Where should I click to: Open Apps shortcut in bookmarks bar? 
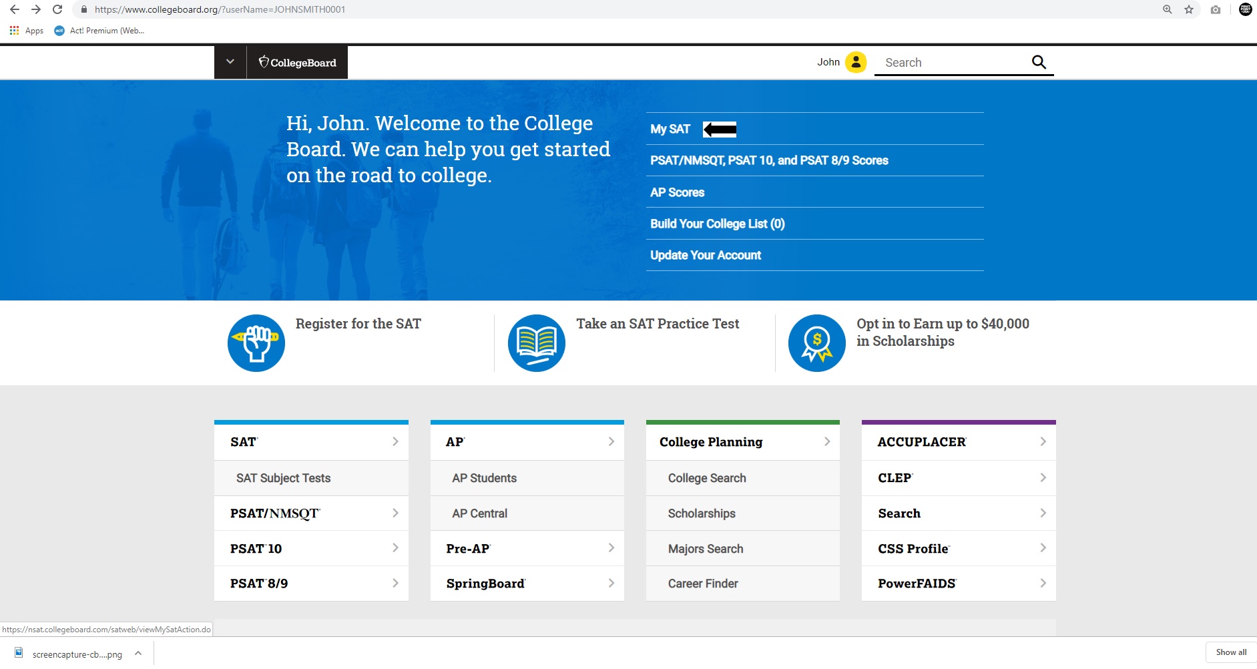(x=27, y=31)
